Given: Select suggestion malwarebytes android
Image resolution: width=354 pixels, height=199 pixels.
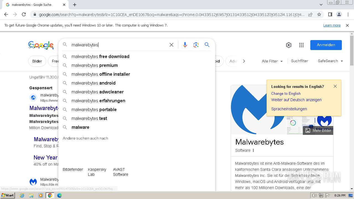Looking at the screenshot, I should point(137,83).
